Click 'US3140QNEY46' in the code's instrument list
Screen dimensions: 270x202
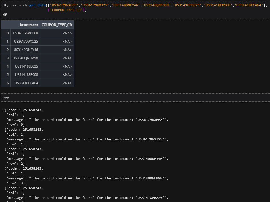pos(125,5)
